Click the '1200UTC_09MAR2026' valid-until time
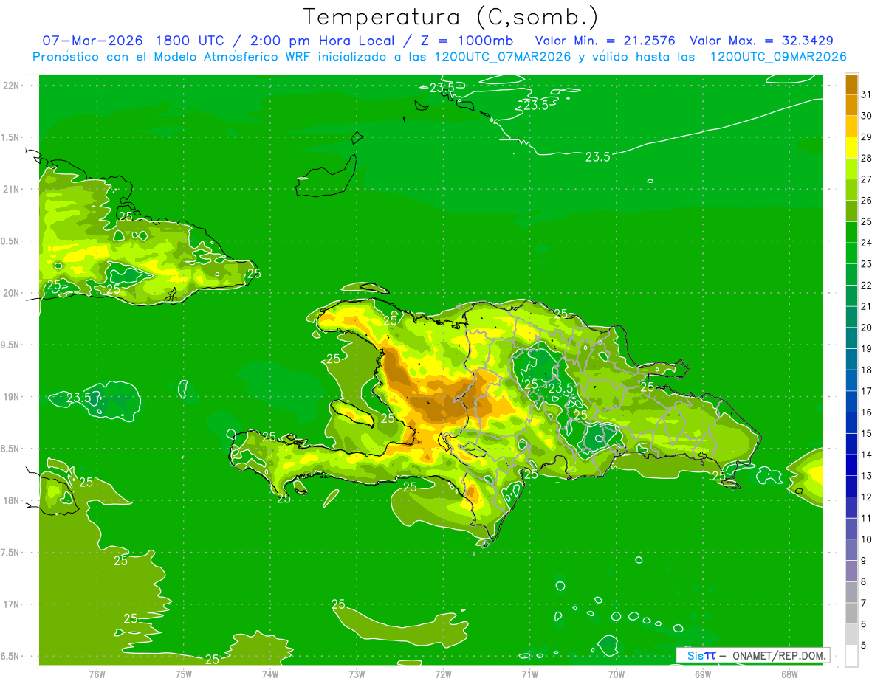Image resolution: width=886 pixels, height=684 pixels. pos(778,56)
